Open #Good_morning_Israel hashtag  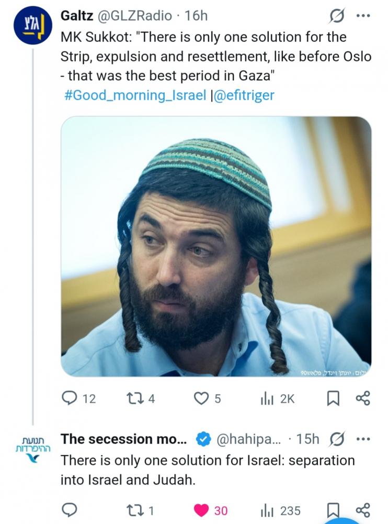tap(135, 95)
